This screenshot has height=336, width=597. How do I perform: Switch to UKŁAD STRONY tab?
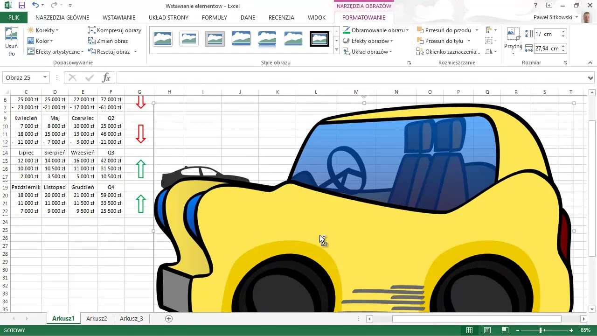tap(168, 17)
